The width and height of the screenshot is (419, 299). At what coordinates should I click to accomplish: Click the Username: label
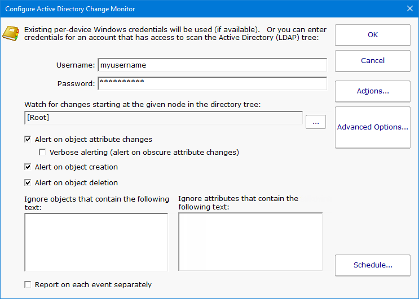click(76, 65)
